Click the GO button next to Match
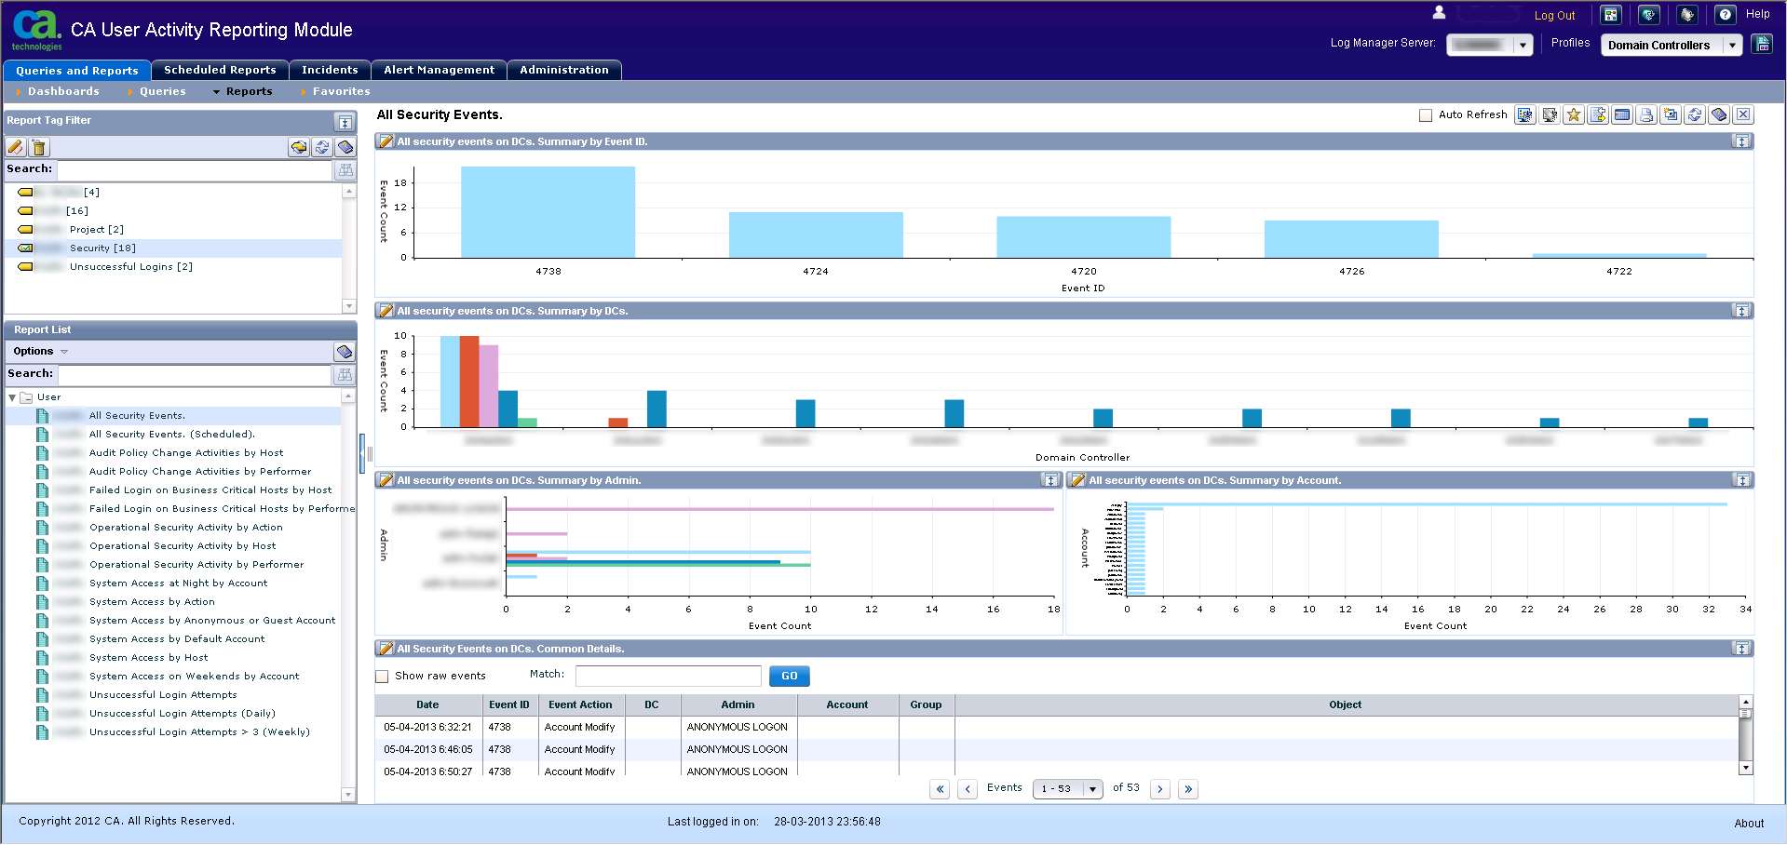This screenshot has width=1787, height=845. 790,677
